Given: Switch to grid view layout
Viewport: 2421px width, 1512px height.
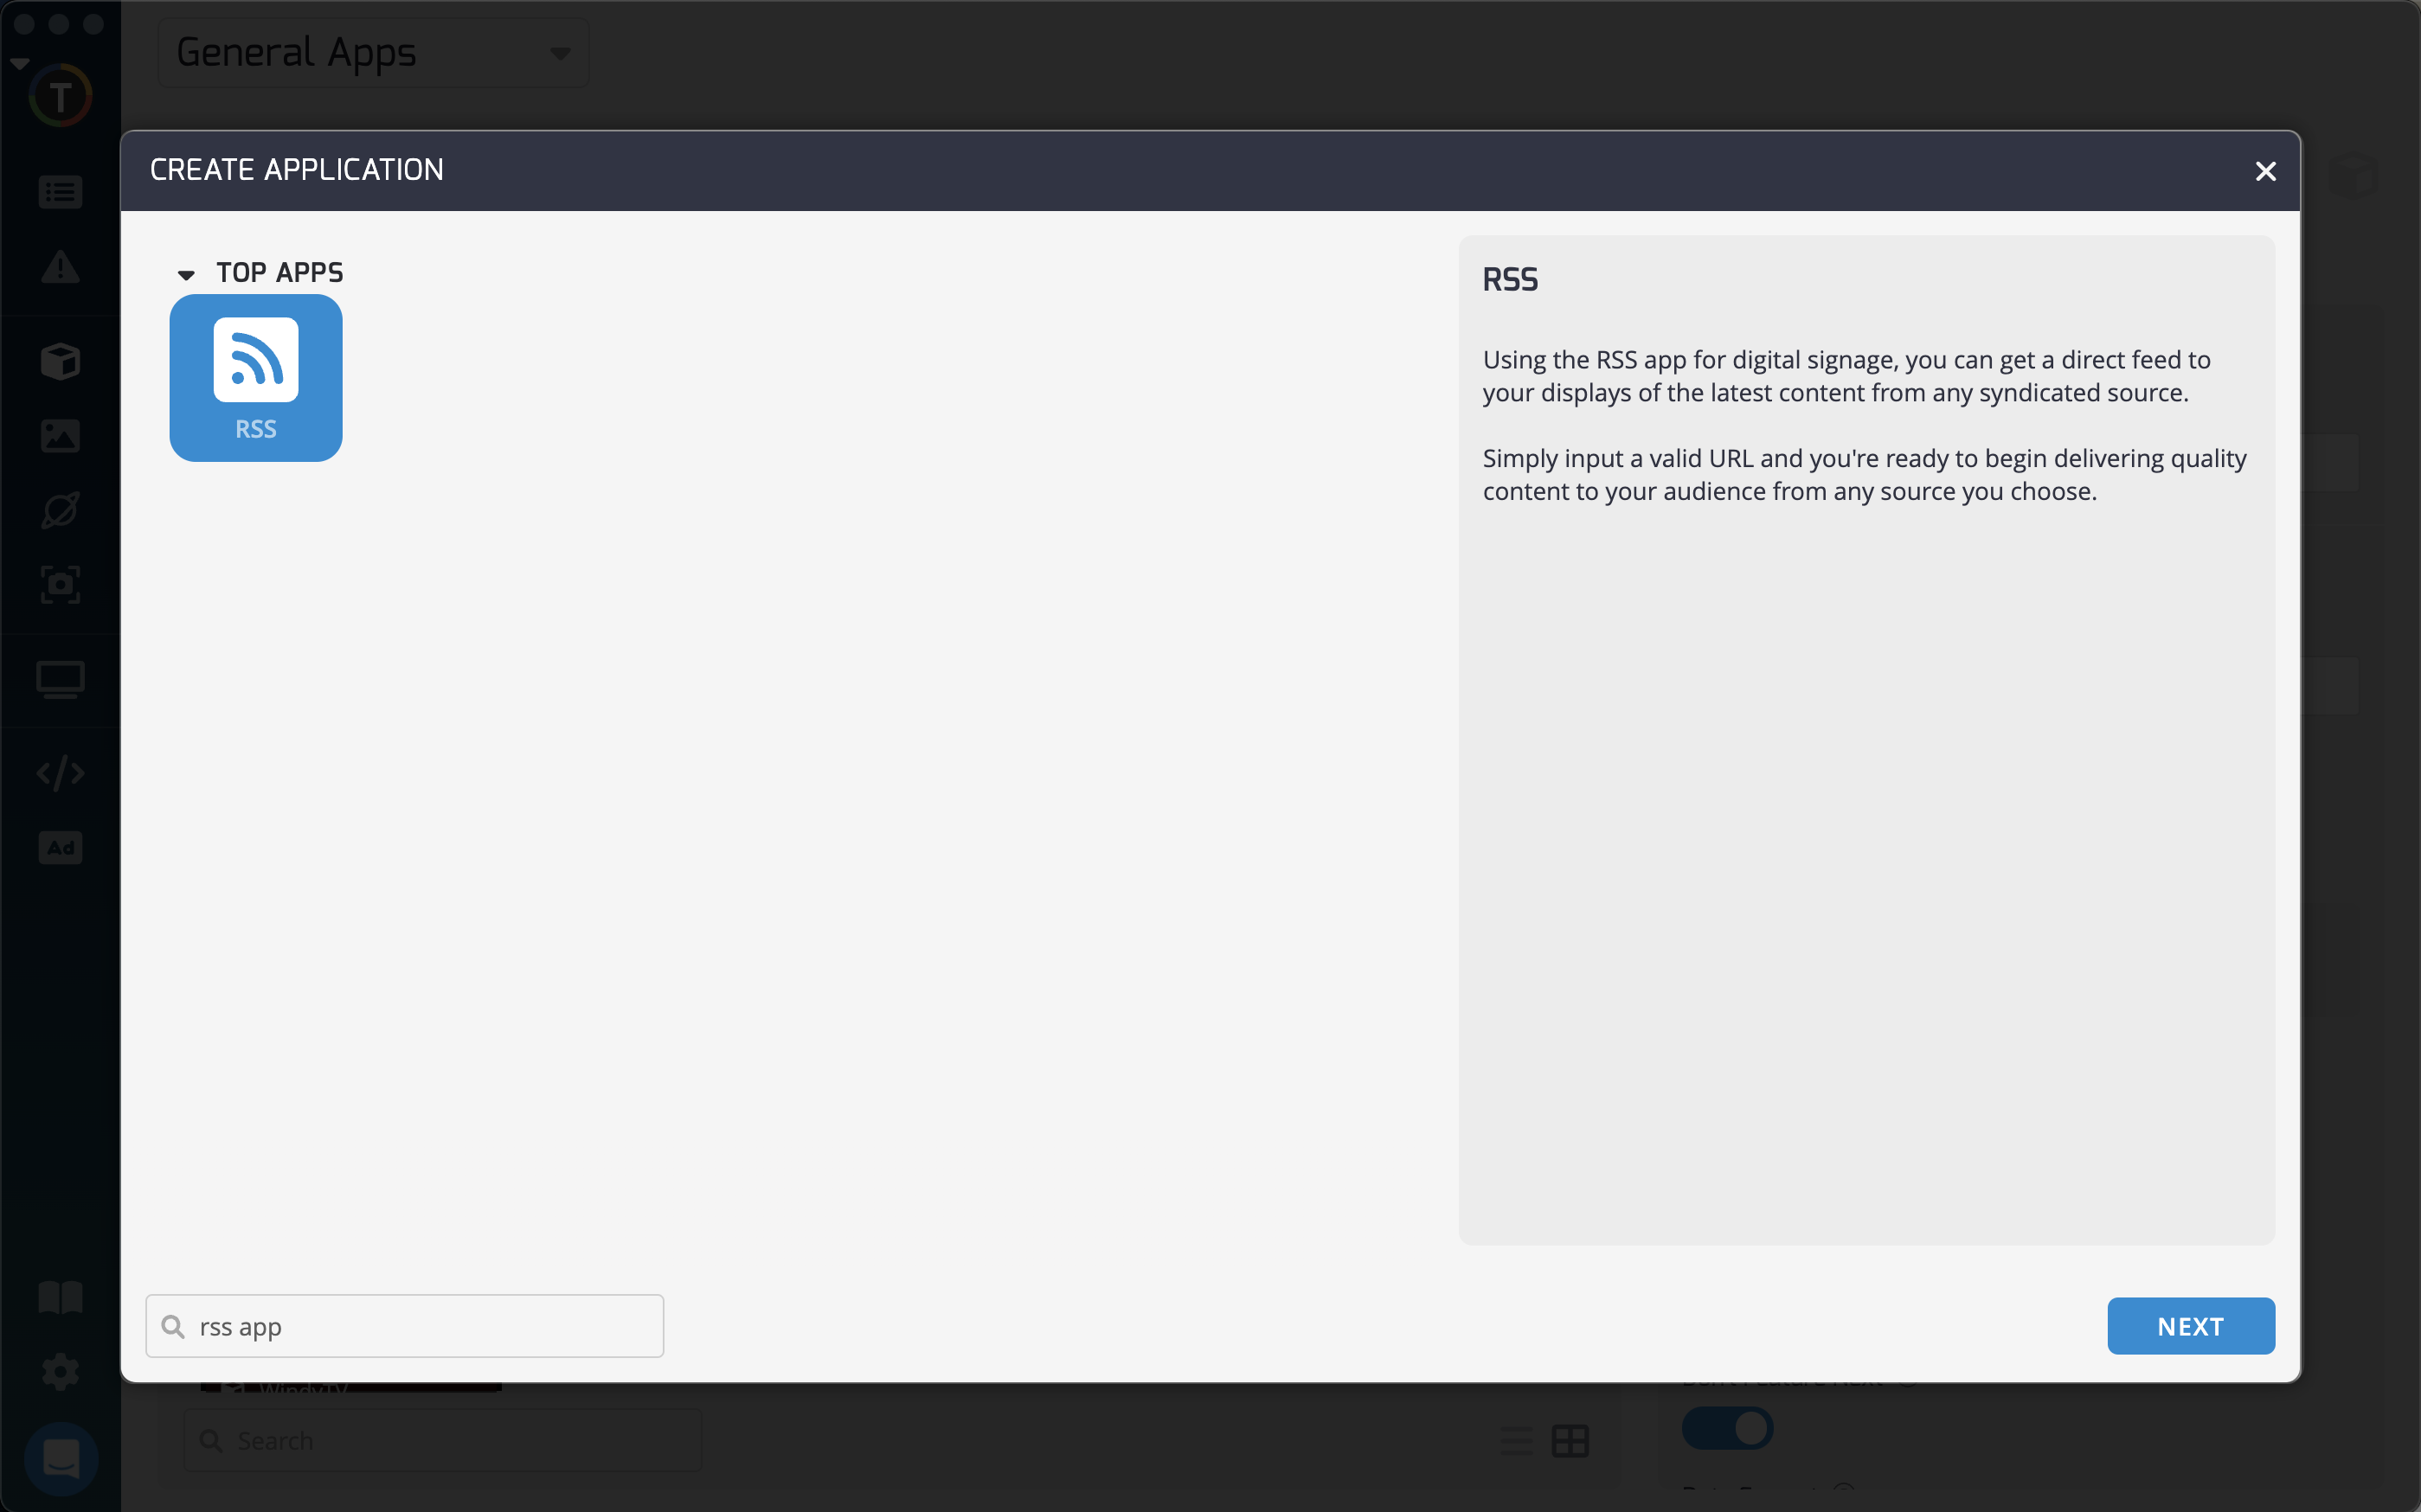Looking at the screenshot, I should [x=1570, y=1441].
